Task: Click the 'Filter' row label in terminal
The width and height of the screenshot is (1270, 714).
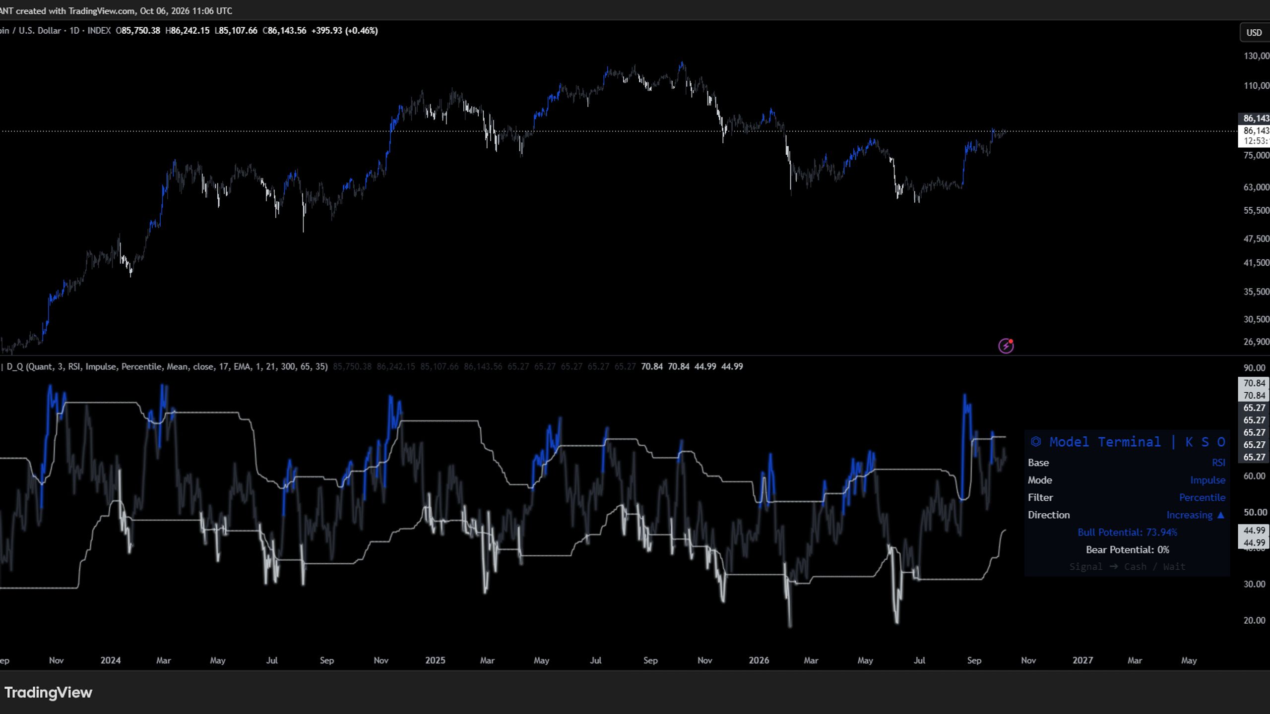Action: coord(1040,497)
